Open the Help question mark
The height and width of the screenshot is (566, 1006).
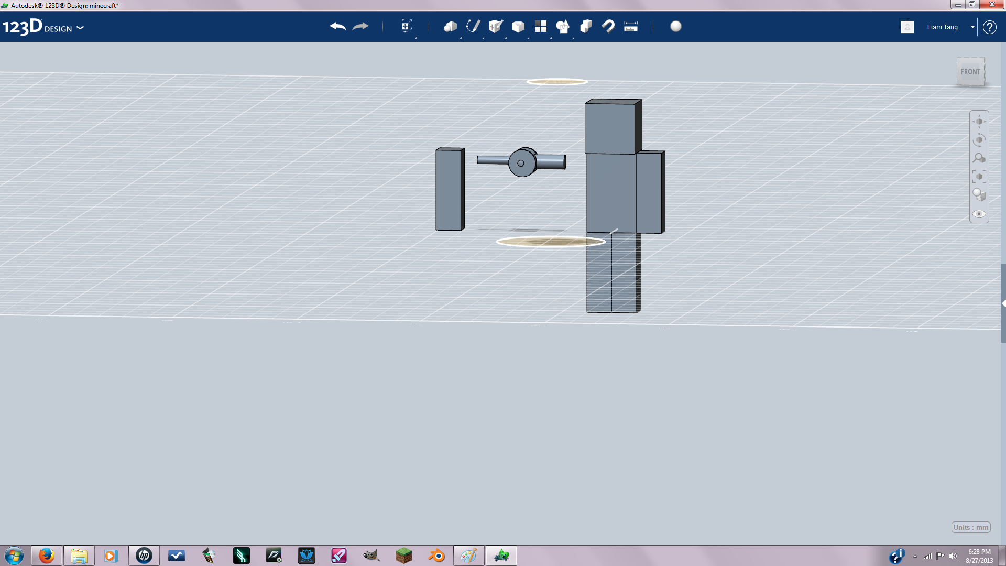click(989, 27)
